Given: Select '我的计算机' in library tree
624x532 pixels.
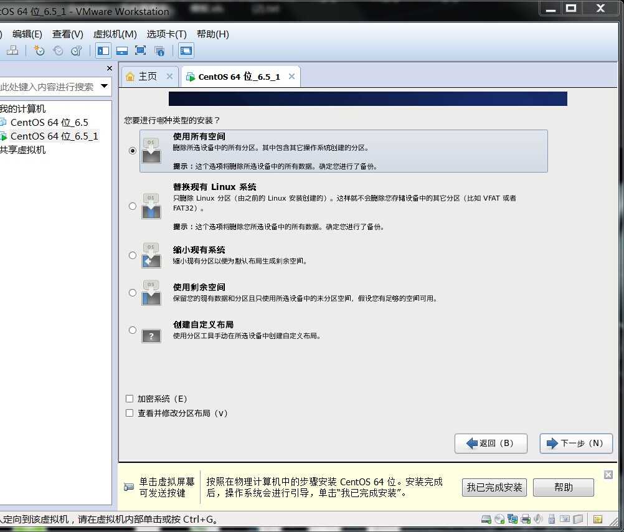Looking at the screenshot, I should click(x=22, y=109).
